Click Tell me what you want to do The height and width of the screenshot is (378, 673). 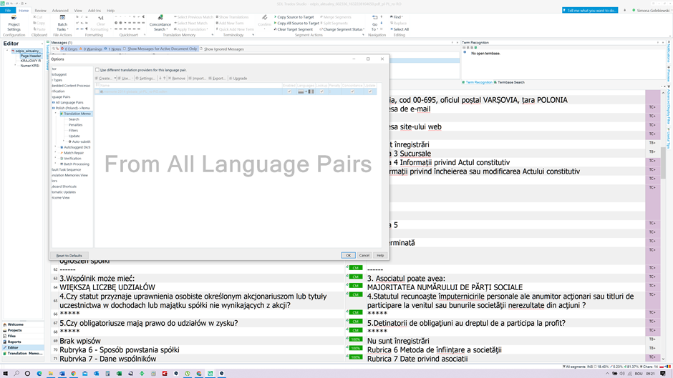pos(590,10)
